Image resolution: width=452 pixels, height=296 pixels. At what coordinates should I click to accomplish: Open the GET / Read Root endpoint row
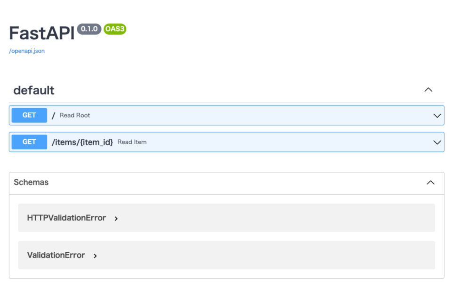pos(226,115)
